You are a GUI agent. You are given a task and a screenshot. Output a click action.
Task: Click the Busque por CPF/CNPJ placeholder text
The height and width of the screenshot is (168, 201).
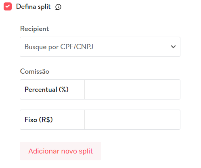[x=59, y=47]
